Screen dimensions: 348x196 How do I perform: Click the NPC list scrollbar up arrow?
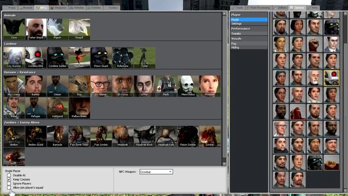click(224, 14)
